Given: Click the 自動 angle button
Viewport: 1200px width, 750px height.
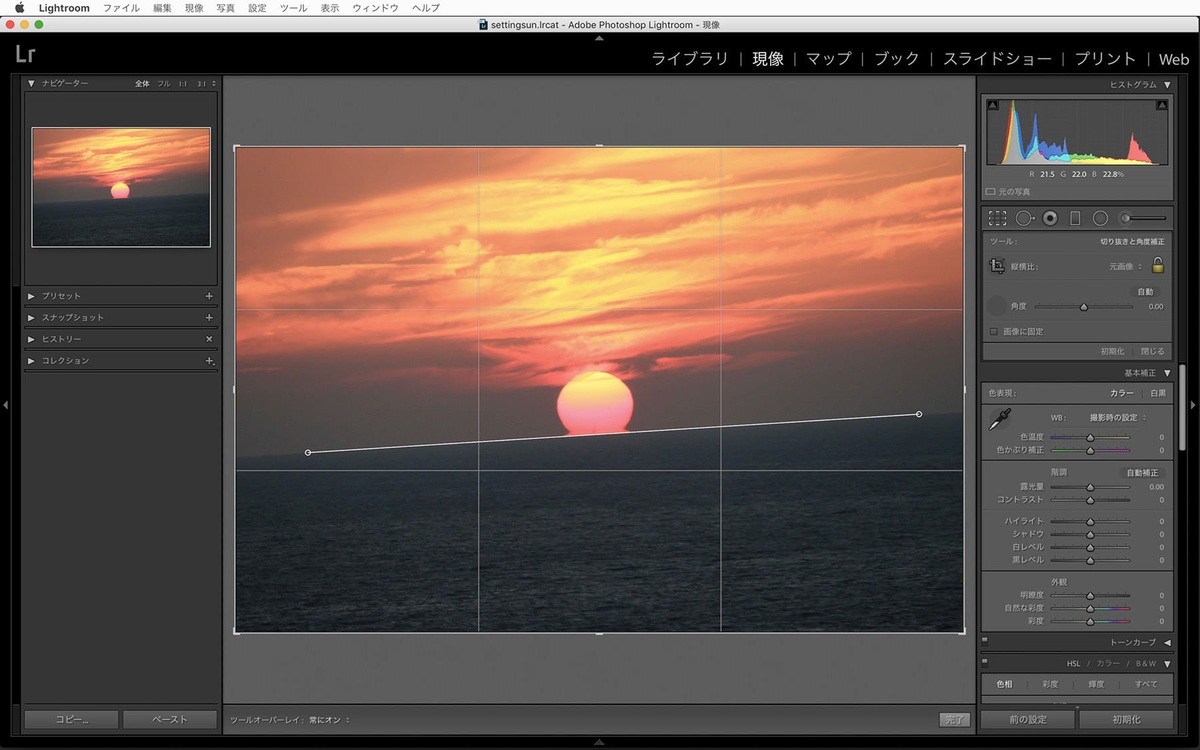Looking at the screenshot, I should (x=1145, y=292).
